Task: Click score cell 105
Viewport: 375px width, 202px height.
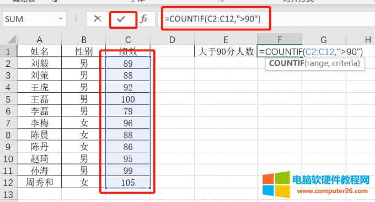Action: point(128,183)
